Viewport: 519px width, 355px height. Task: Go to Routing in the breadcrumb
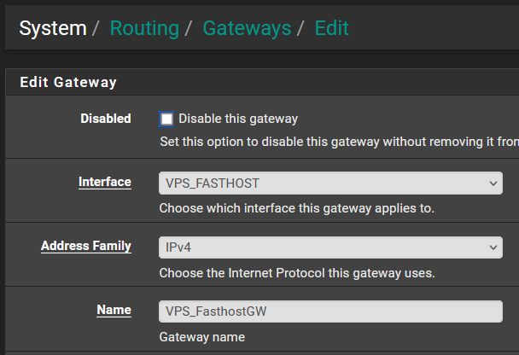[x=144, y=28]
